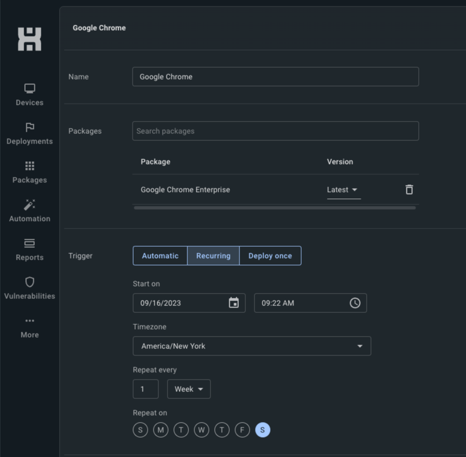Screen dimensions: 466x457
Task: Delete the Google Chrome Enterprise package row
Action: point(409,190)
